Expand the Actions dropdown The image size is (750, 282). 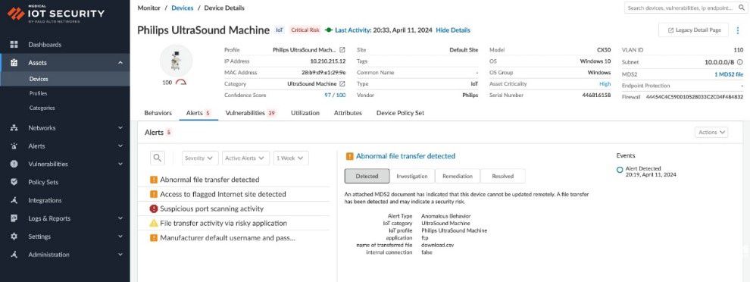click(711, 132)
